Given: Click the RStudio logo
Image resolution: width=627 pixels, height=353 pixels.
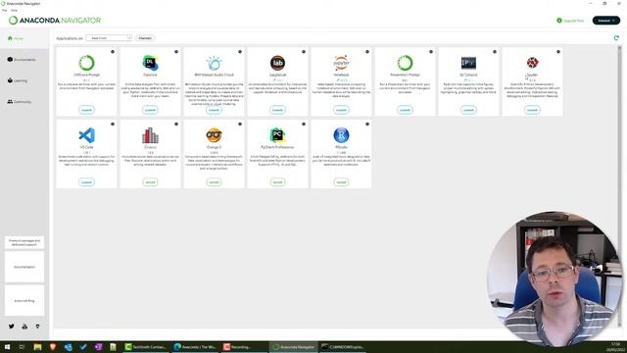Looking at the screenshot, I should 341,135.
